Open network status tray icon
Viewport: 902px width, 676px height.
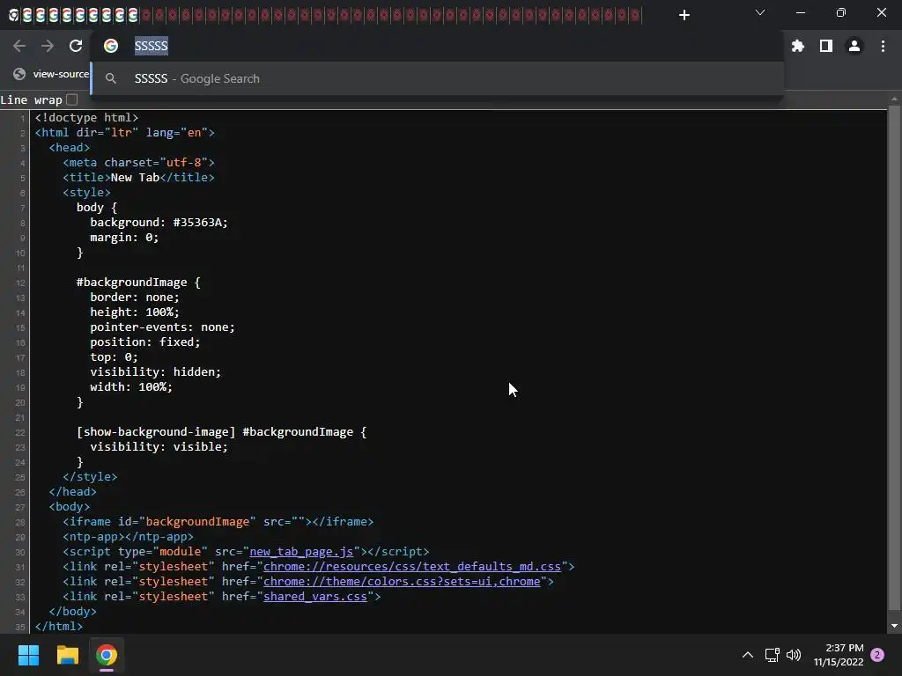(x=772, y=655)
